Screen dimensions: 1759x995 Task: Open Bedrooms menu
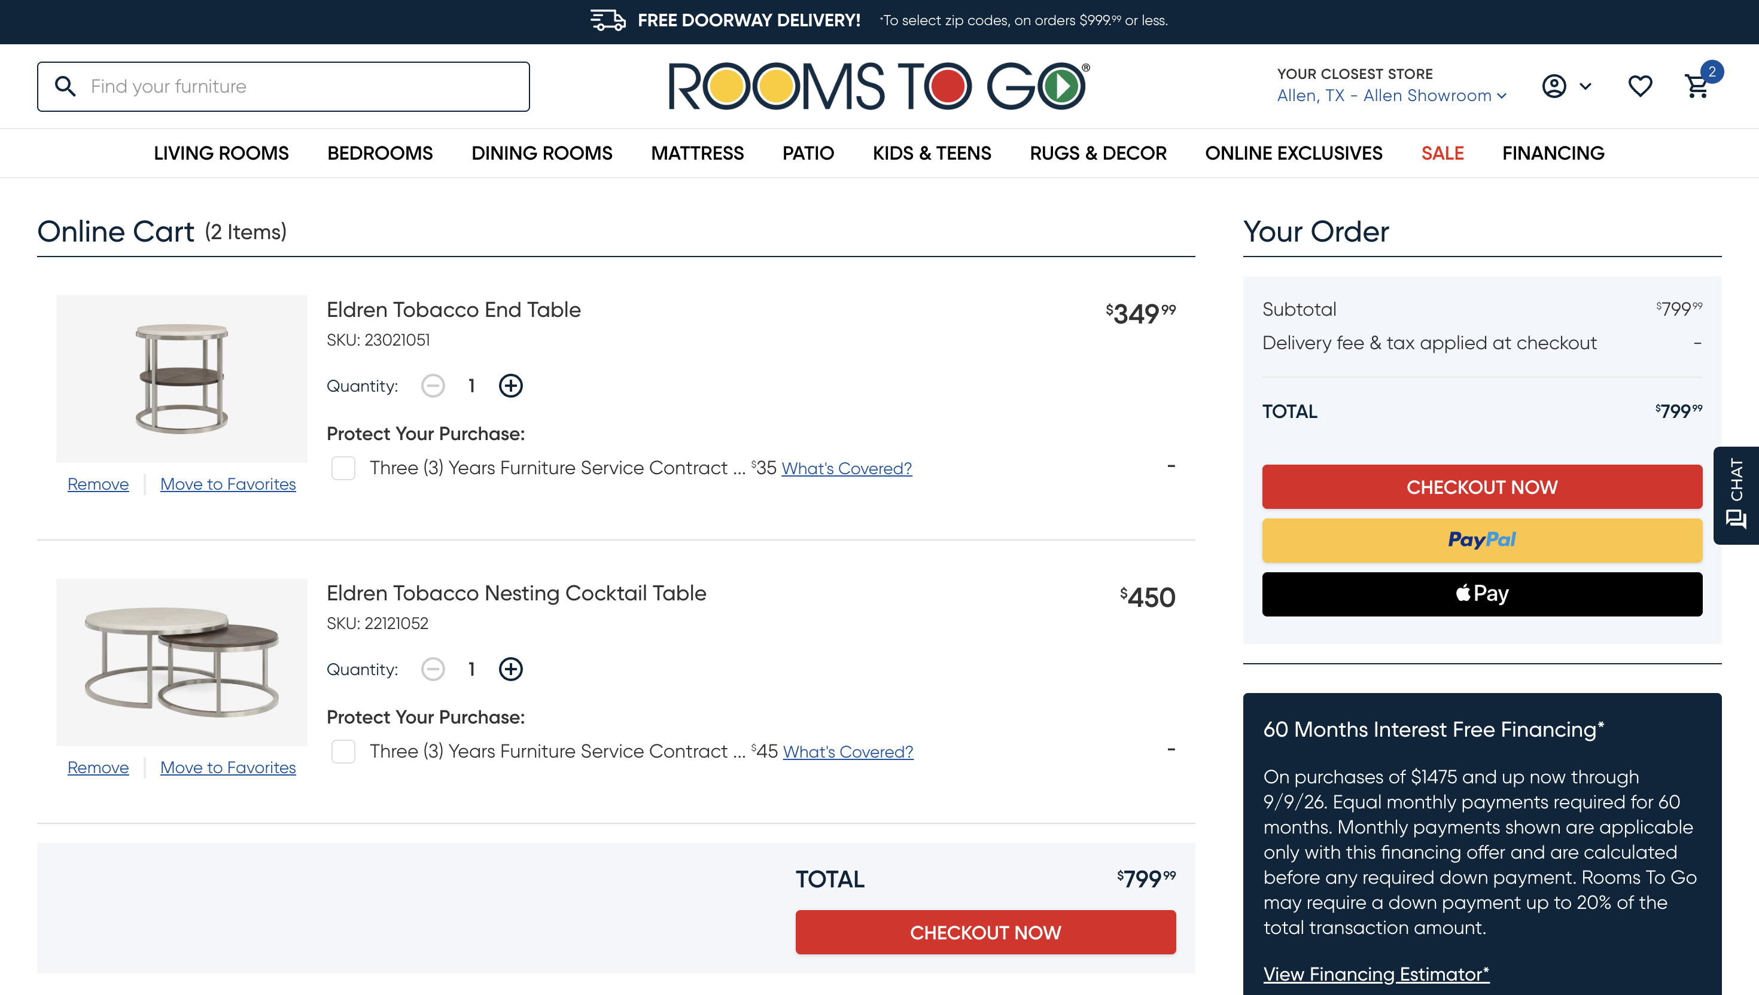pos(380,153)
